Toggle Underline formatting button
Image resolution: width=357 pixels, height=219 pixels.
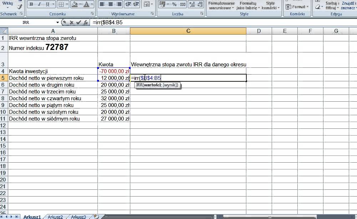tap(47, 4)
